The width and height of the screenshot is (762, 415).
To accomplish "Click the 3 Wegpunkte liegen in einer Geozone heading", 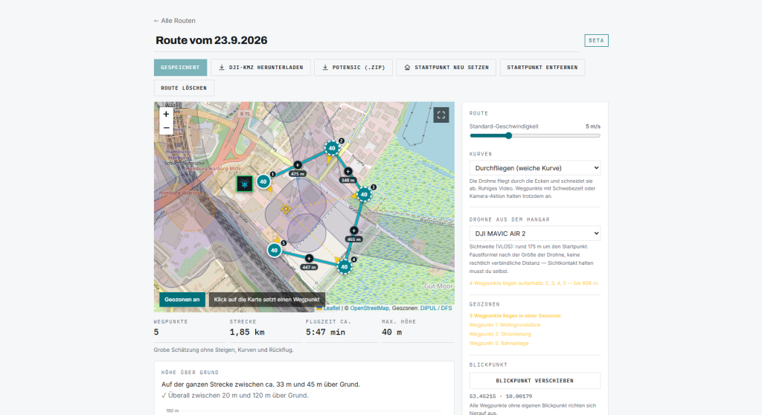I will pos(515,316).
